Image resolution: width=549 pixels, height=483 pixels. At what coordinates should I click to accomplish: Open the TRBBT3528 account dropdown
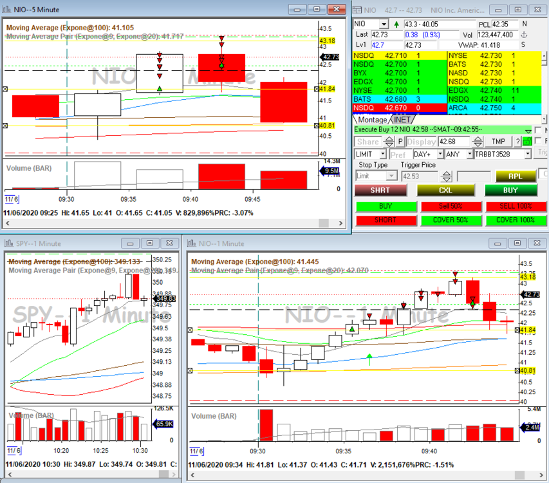point(527,154)
